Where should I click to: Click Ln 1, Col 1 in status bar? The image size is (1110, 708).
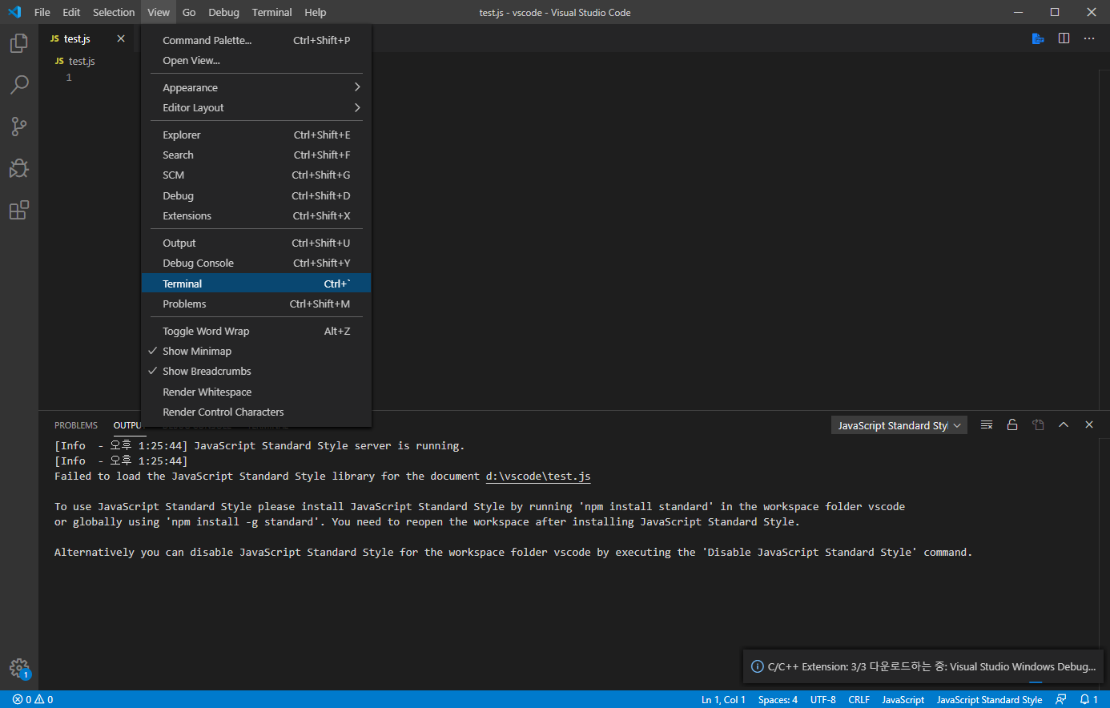click(x=723, y=699)
